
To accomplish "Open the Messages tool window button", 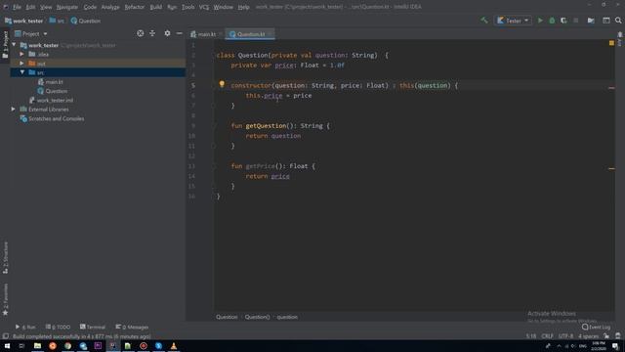I will [x=132, y=327].
